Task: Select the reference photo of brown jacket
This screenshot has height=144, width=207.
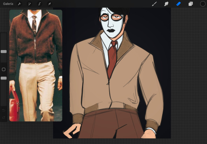Action: (36, 65)
